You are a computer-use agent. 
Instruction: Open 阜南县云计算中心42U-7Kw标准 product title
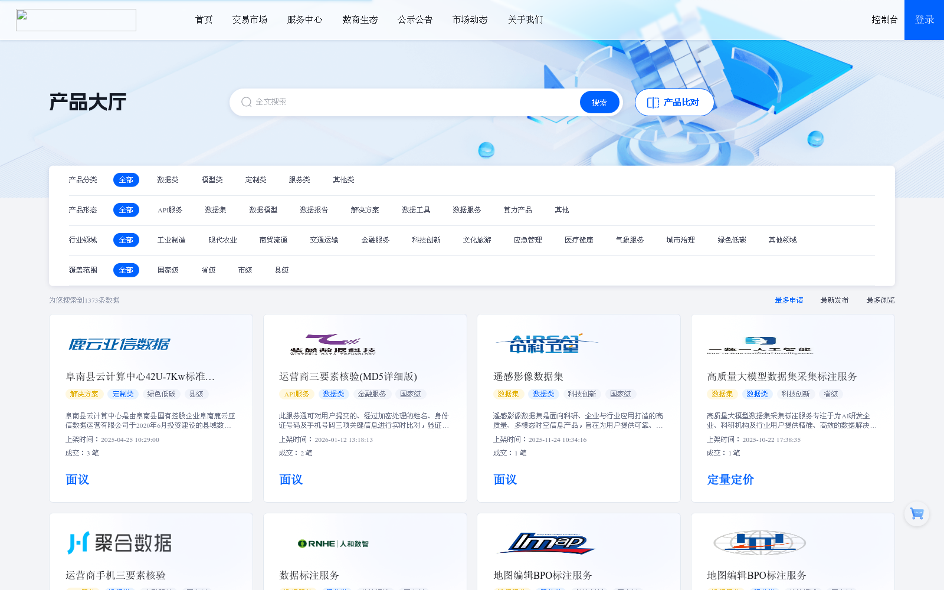click(x=140, y=376)
